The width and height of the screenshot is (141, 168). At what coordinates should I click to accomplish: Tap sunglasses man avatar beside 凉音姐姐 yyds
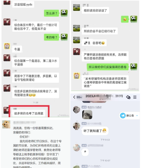tap(7, 2)
